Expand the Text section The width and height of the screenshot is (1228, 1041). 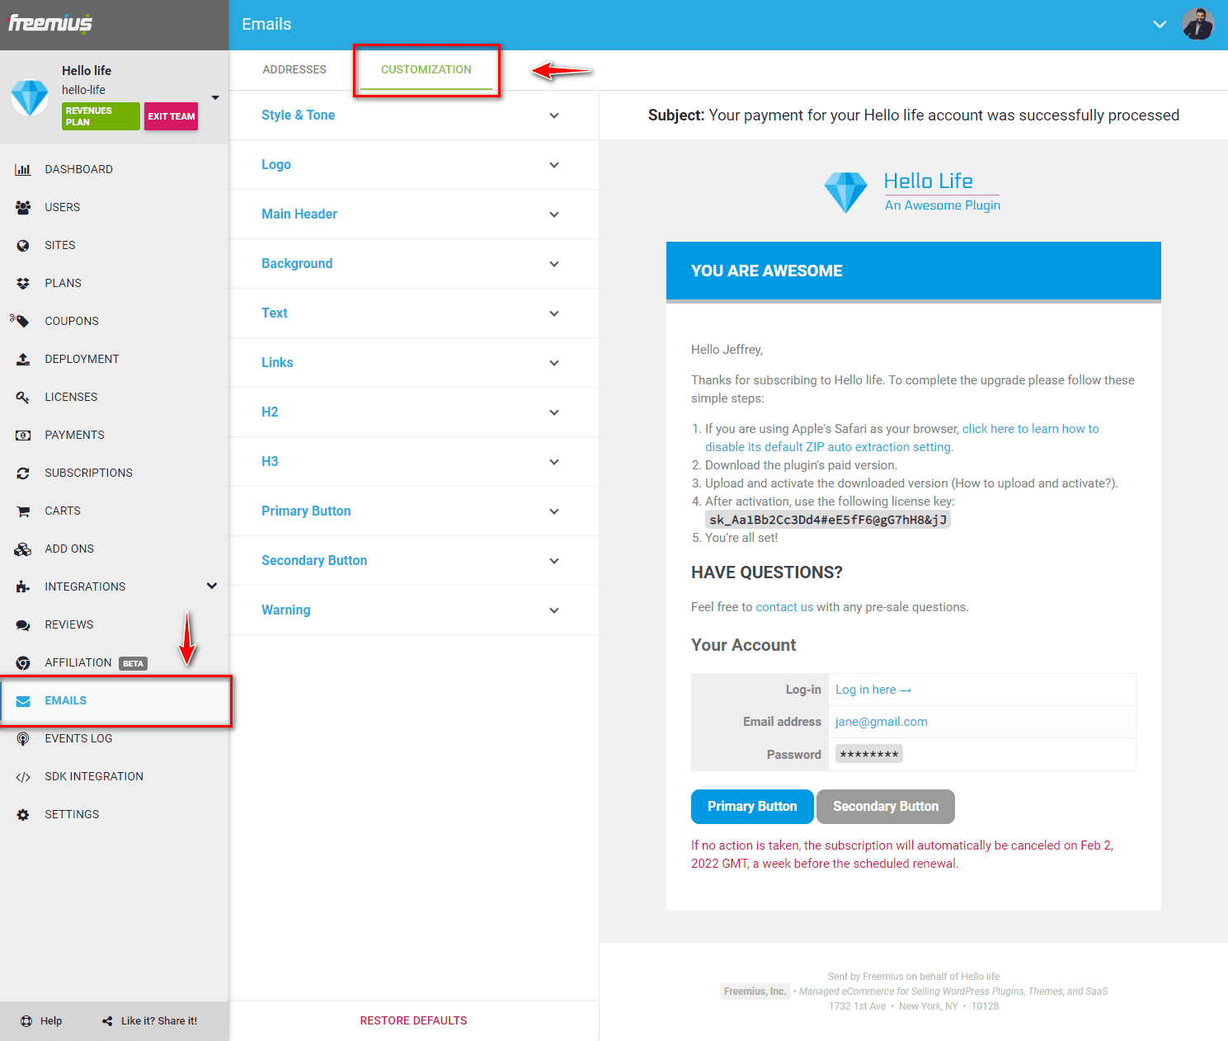click(414, 313)
